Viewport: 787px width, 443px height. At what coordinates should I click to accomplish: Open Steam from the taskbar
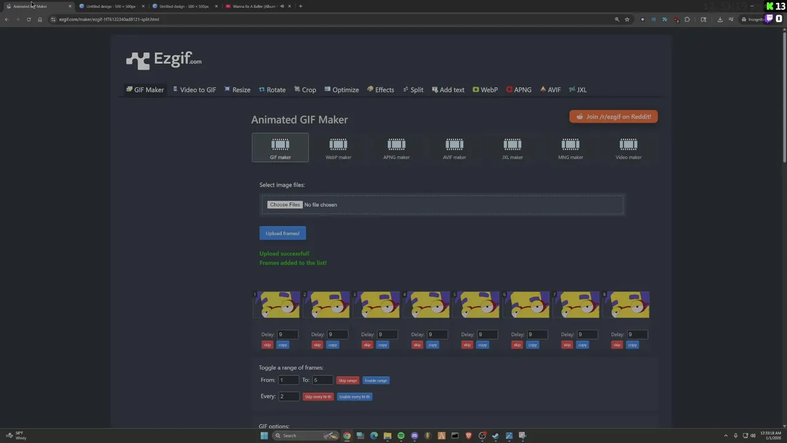point(496,436)
